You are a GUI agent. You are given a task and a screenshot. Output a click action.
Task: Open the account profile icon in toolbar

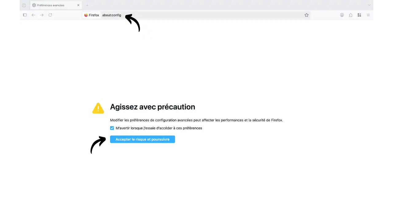[x=342, y=15]
